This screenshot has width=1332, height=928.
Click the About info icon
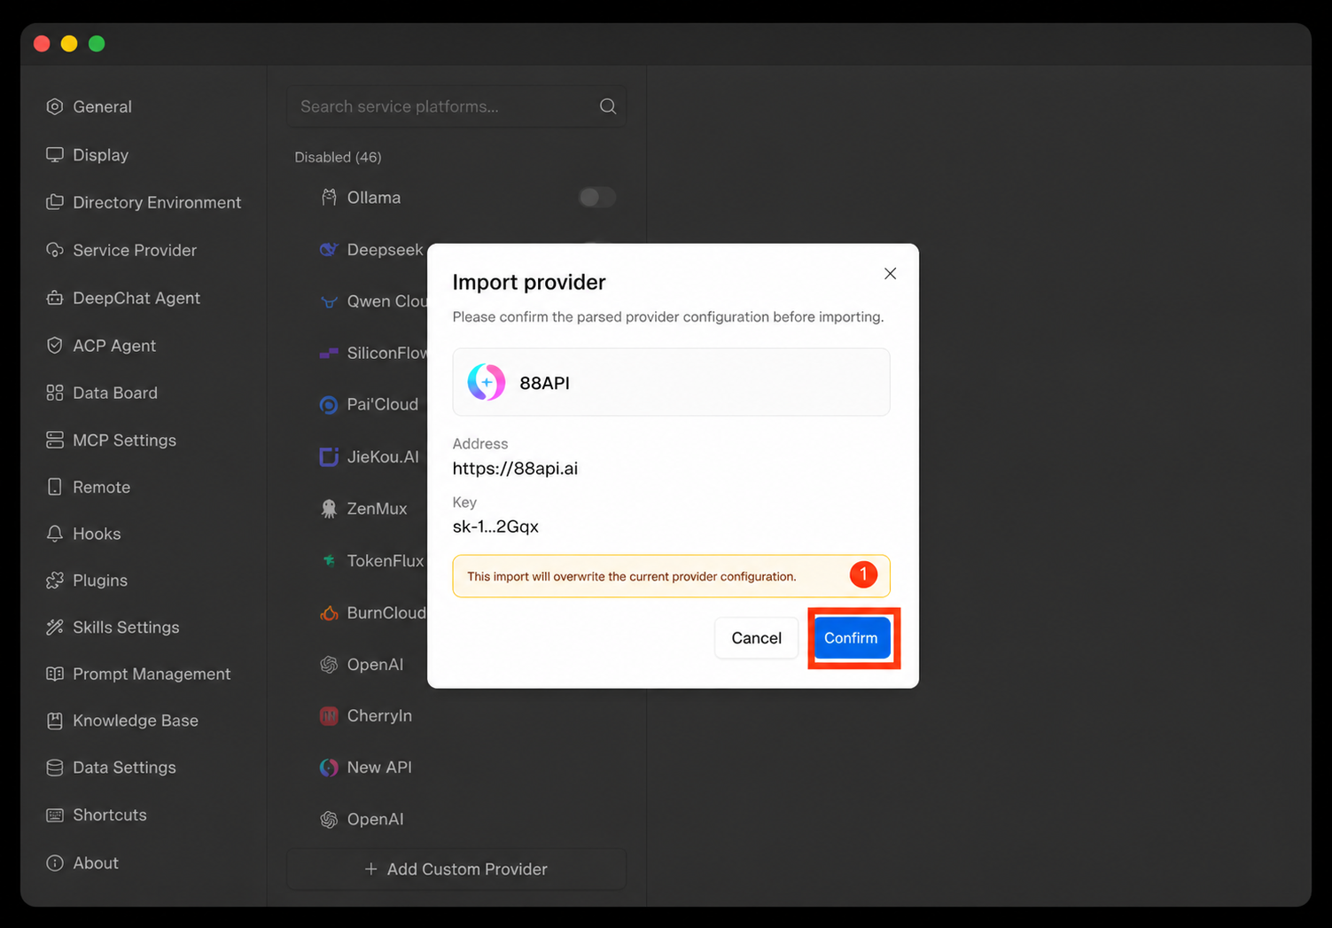click(55, 862)
